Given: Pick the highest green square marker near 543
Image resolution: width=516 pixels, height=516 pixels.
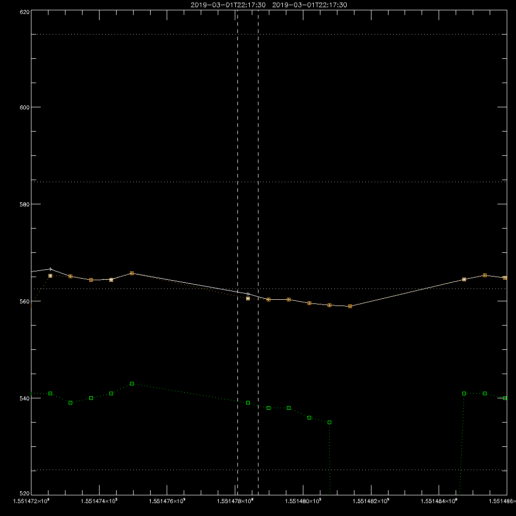Looking at the screenshot, I should [132, 384].
